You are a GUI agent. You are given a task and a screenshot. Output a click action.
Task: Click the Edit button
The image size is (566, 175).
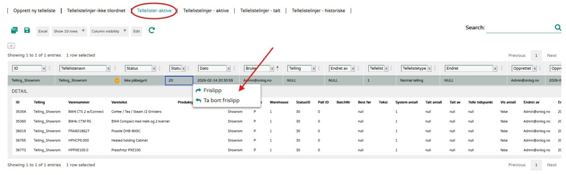coord(137,31)
